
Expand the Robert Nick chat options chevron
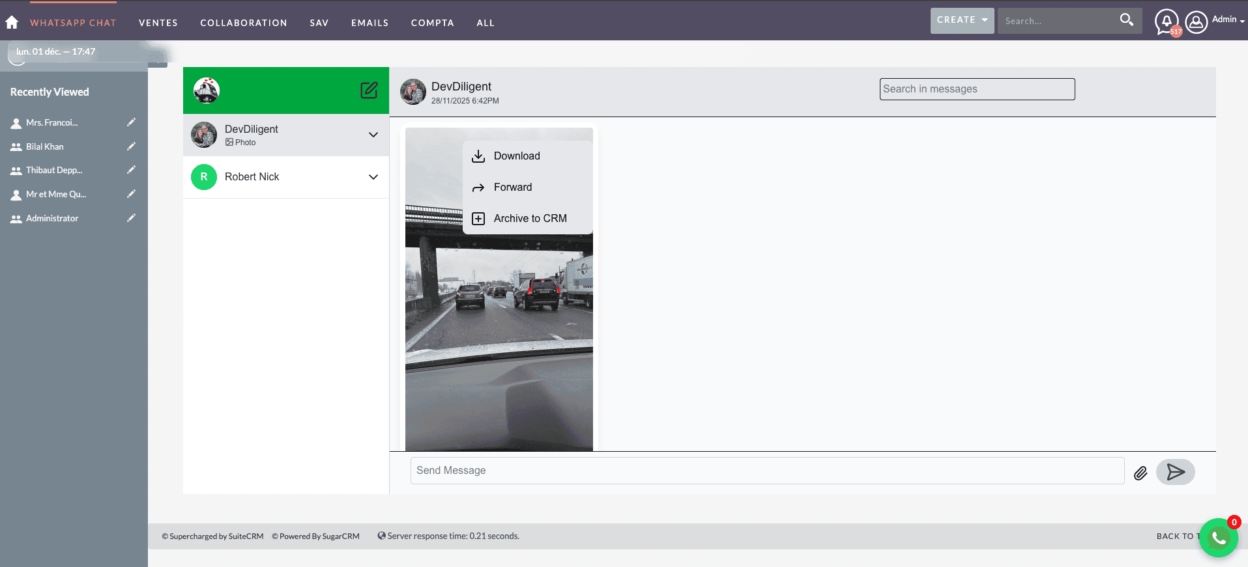[373, 177]
